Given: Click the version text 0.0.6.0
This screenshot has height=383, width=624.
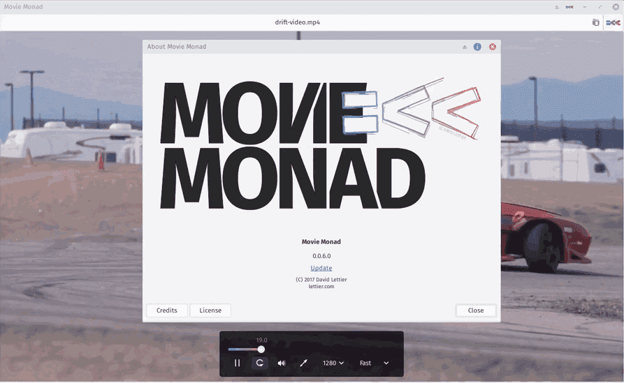Looking at the screenshot, I should click(321, 256).
